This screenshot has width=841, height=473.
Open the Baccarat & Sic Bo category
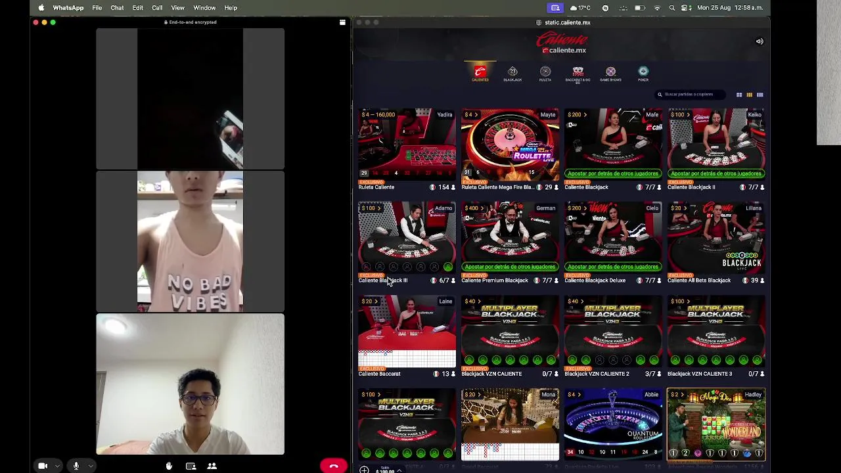[578, 74]
